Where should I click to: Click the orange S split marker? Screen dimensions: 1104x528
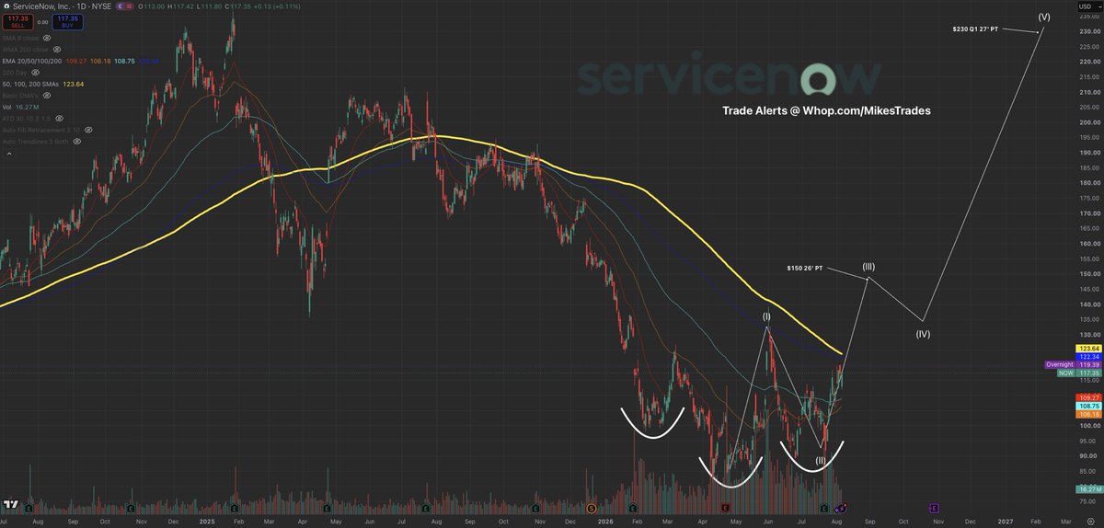pos(591,508)
